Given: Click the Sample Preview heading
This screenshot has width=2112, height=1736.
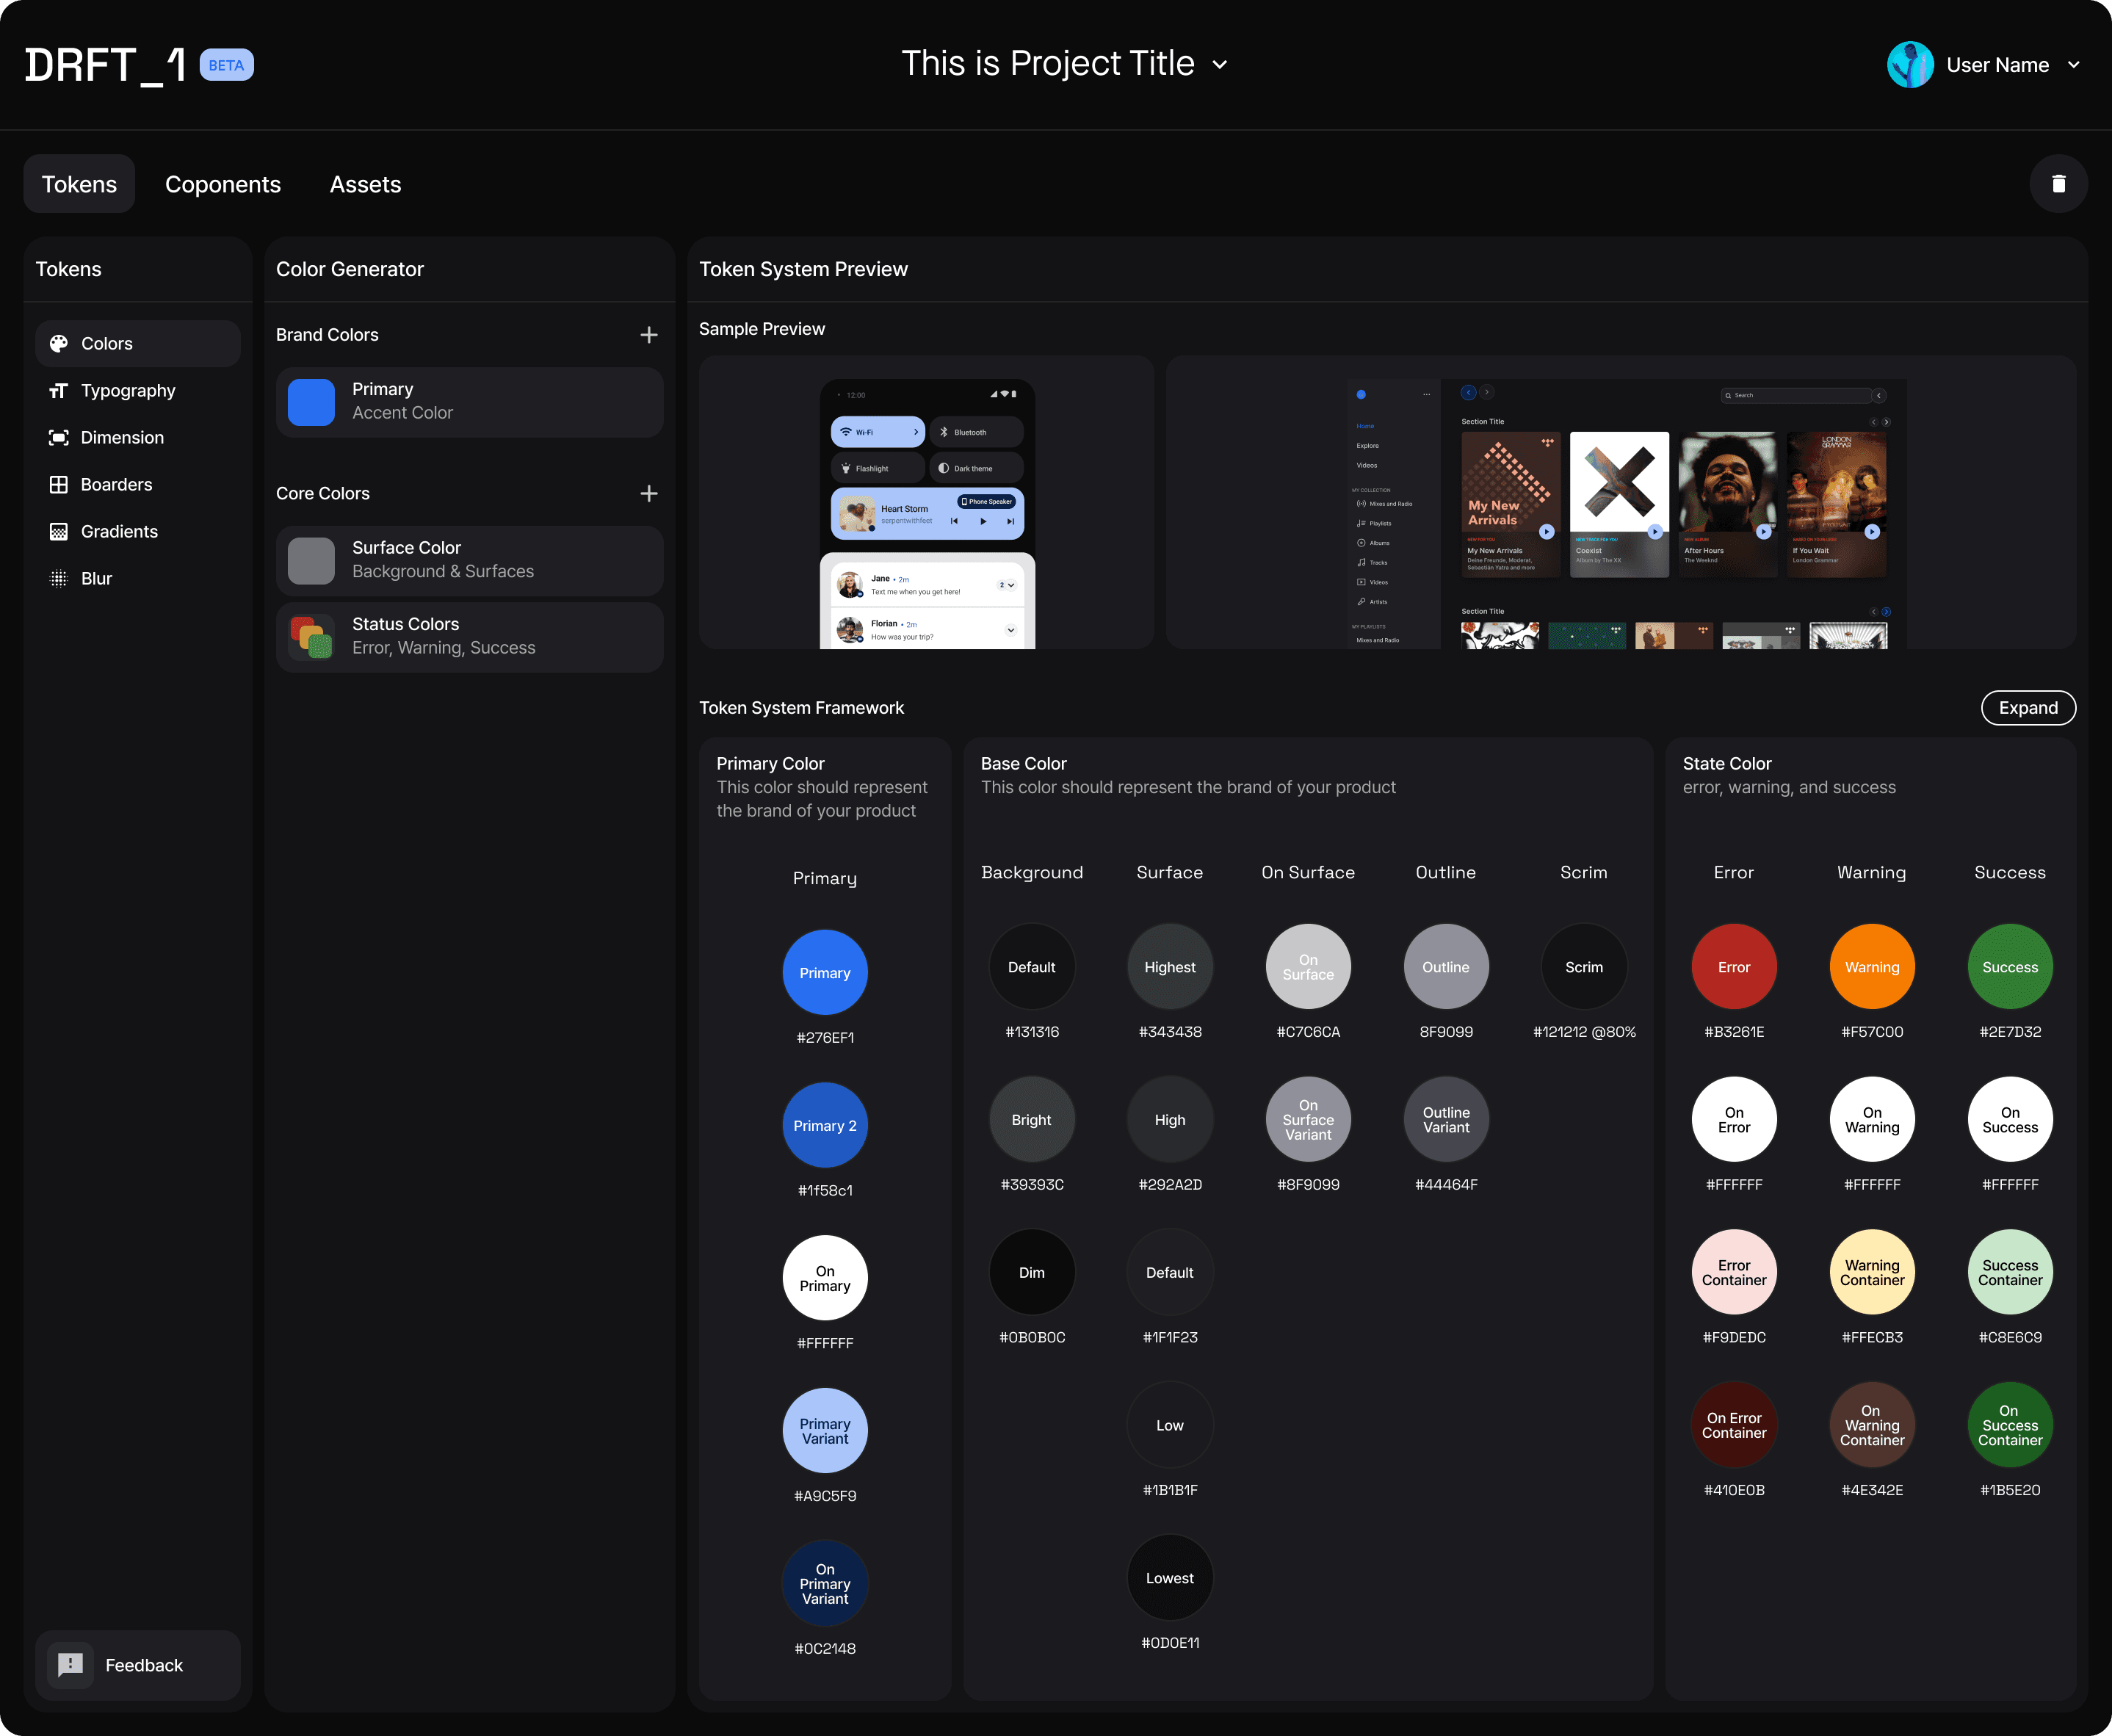Looking at the screenshot, I should (x=762, y=329).
